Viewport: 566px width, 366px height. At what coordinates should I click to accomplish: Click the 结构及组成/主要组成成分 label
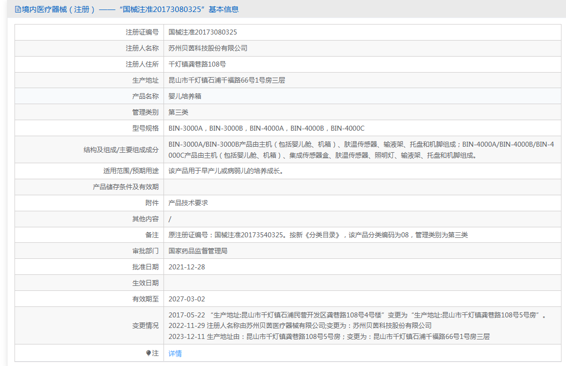(121, 150)
